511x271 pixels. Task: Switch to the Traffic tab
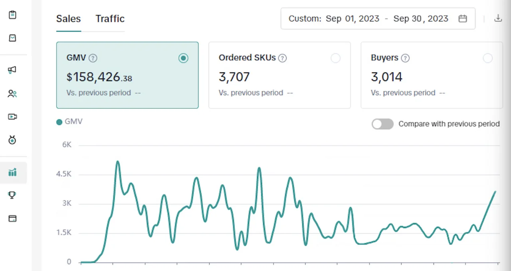(110, 19)
